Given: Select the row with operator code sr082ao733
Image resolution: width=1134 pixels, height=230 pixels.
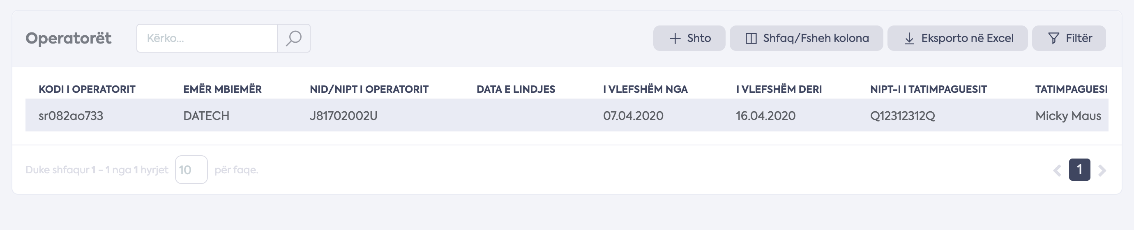Looking at the screenshot, I should coord(567,115).
